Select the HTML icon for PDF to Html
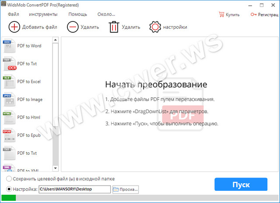The width and height of the screenshot is (280, 203). [9, 117]
